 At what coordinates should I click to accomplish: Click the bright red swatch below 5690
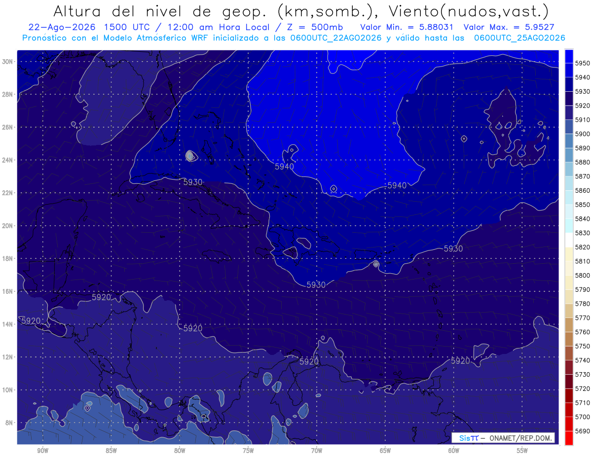[569, 438]
